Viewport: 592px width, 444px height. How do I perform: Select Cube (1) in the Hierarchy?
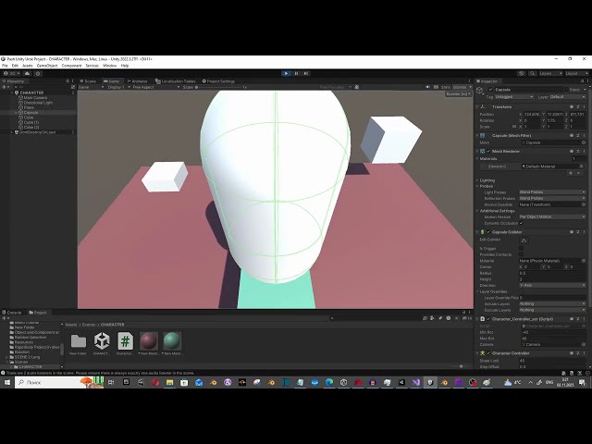pyautogui.click(x=31, y=122)
